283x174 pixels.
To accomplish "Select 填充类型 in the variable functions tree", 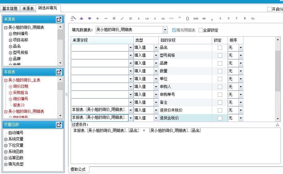I will click(x=16, y=164).
